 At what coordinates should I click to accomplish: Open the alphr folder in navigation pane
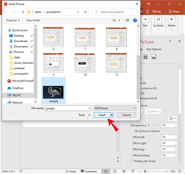[15, 57]
